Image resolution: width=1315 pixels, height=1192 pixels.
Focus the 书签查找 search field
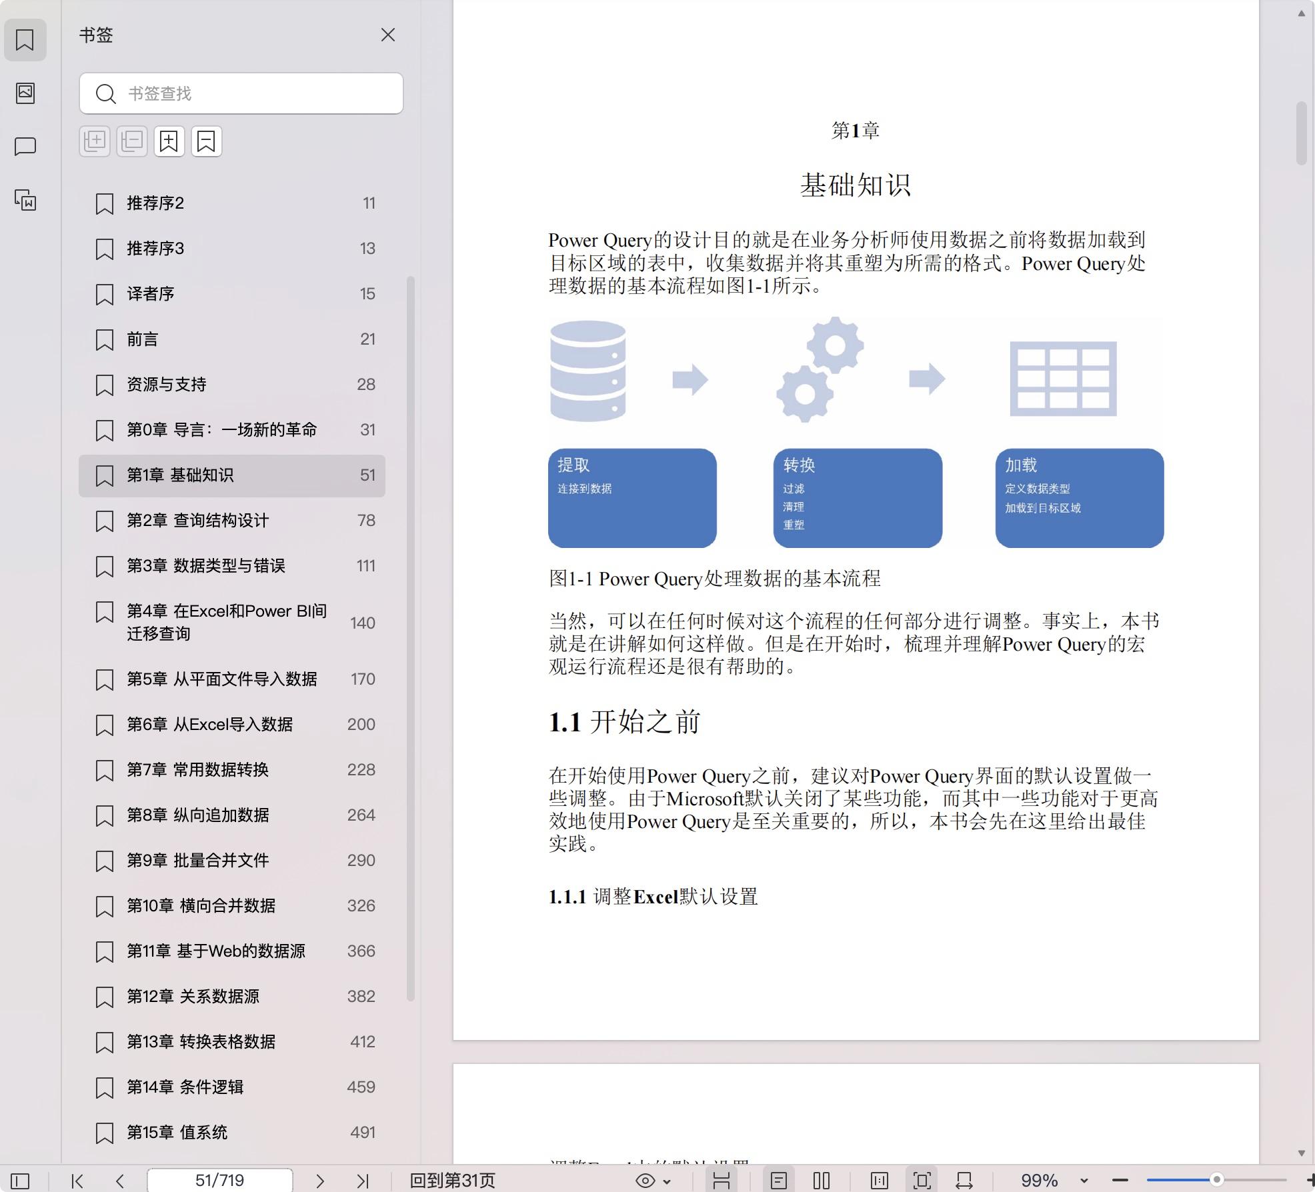(x=241, y=93)
